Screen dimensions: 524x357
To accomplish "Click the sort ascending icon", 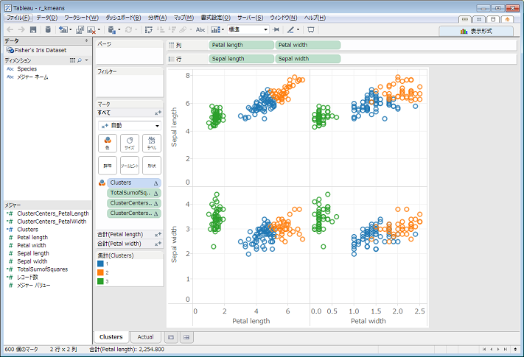I will coord(161,29).
